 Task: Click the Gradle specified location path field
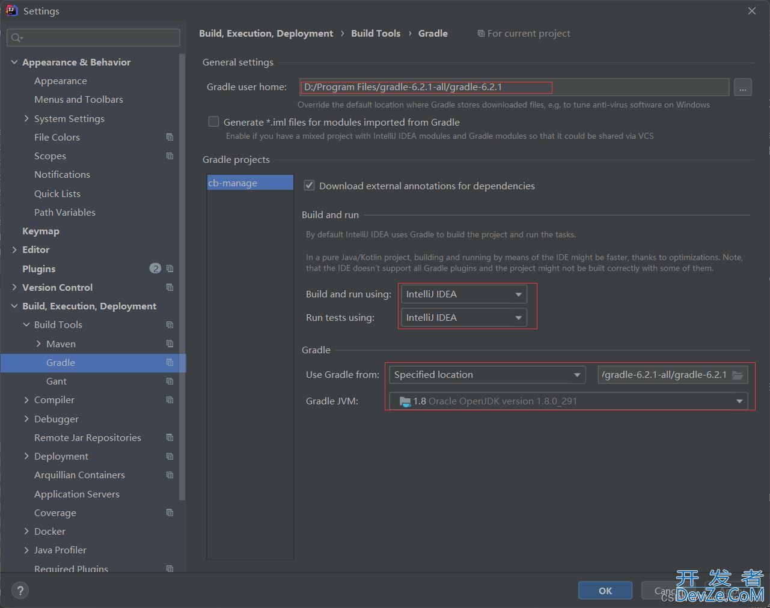[x=673, y=375]
